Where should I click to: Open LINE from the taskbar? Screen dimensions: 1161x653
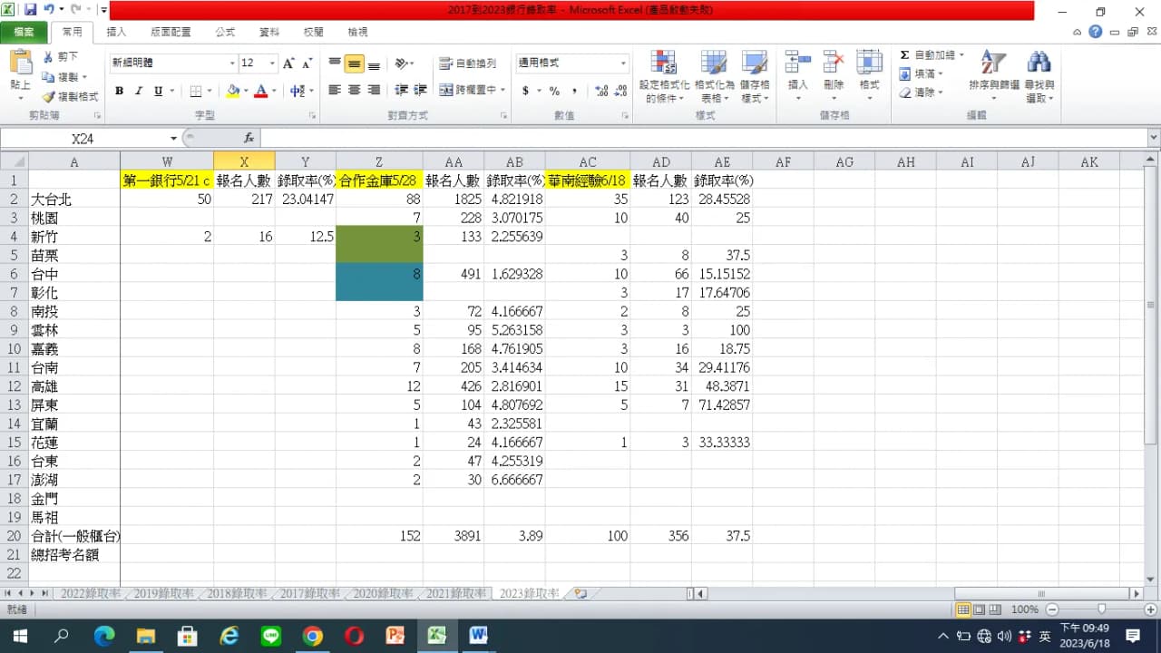tap(270, 636)
